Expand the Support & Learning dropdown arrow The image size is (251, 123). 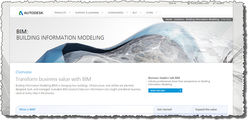tap(103, 13)
